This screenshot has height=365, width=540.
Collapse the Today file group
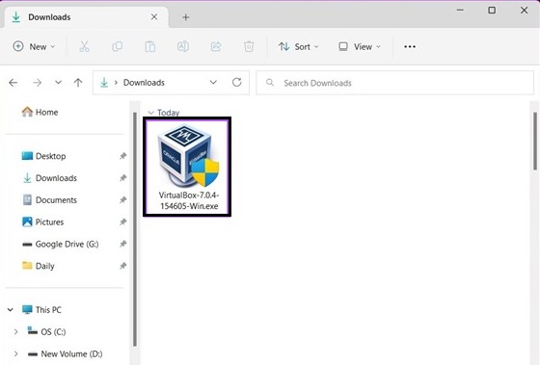coord(150,113)
